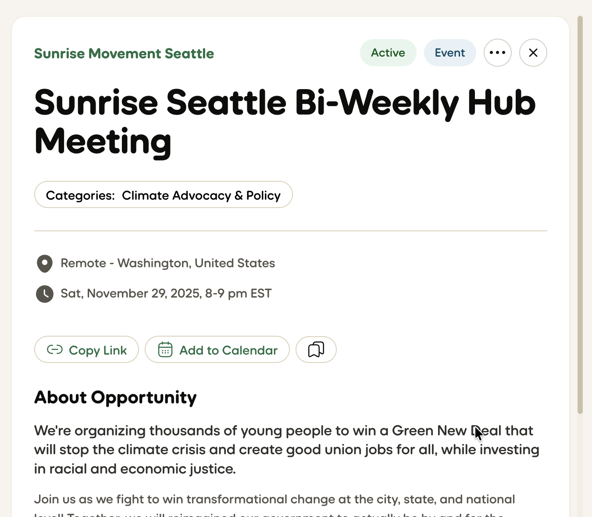
Task: Select the Climate Advocacy & Policy category chip
Action: click(x=201, y=195)
